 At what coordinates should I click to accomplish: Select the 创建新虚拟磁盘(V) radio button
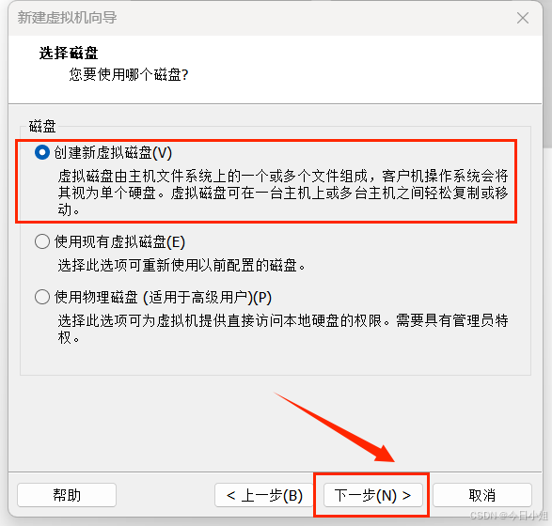pyautogui.click(x=42, y=152)
